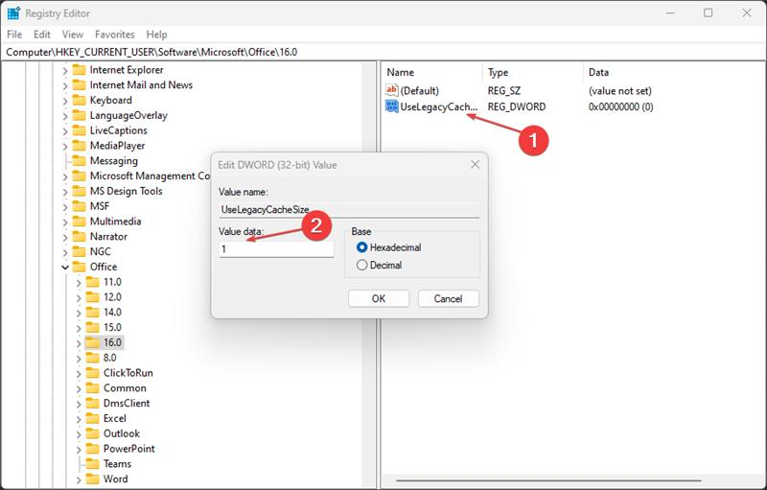
Task: Click the LanguageOverlay folder icon
Action: click(79, 115)
